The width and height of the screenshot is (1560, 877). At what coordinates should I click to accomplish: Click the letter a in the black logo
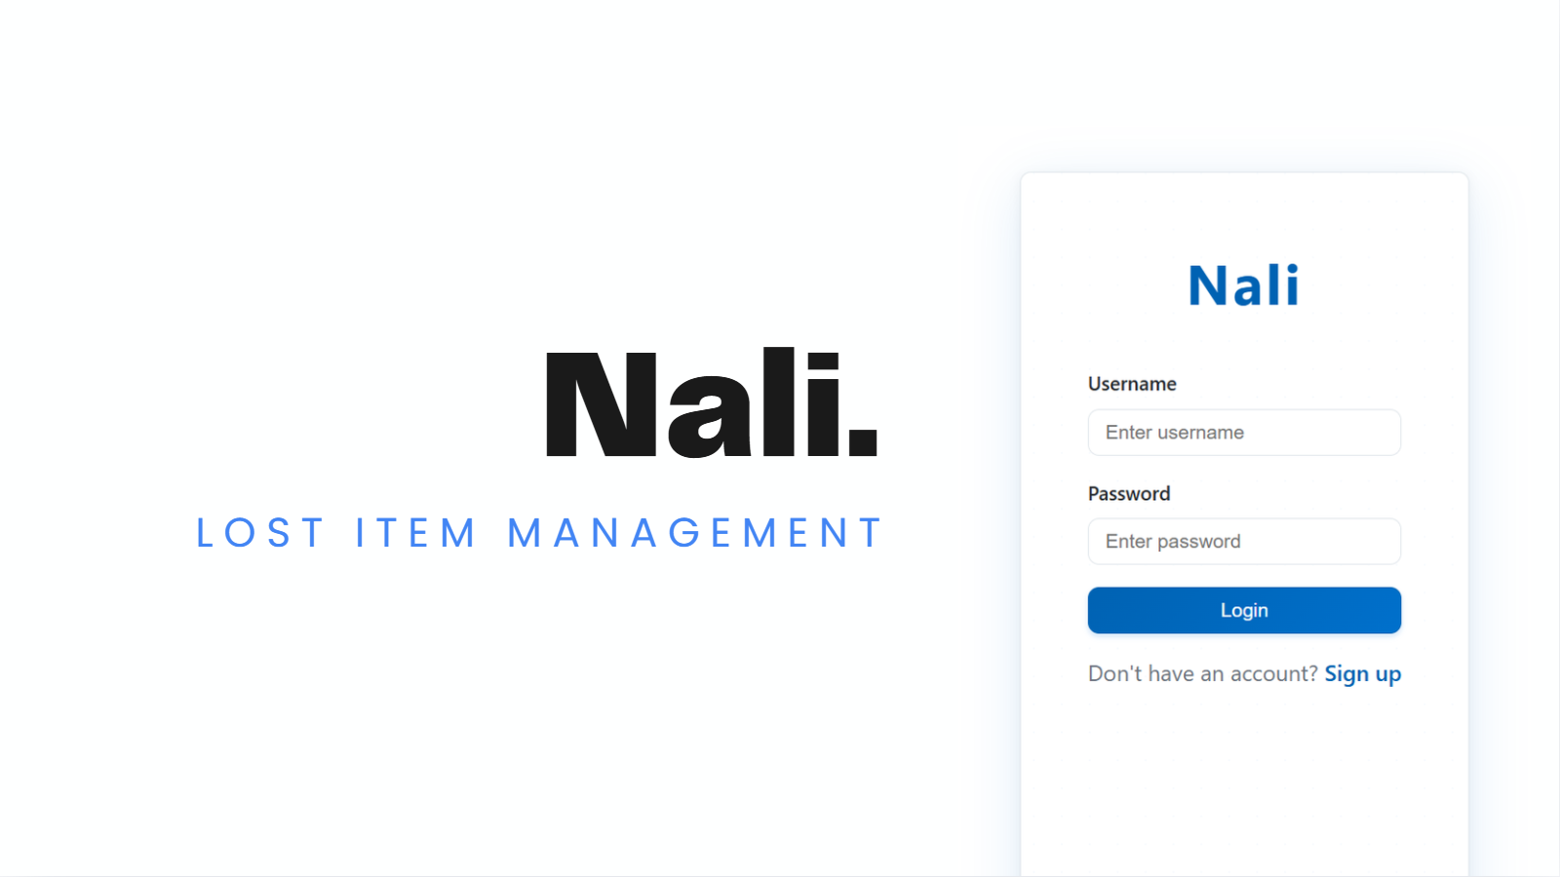[710, 417]
